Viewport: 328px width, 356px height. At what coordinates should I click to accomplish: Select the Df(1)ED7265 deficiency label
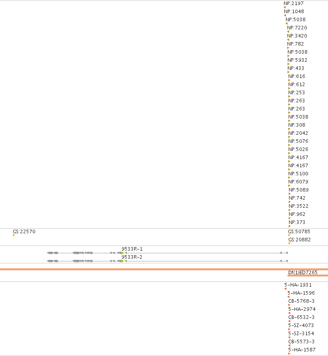(x=303, y=273)
